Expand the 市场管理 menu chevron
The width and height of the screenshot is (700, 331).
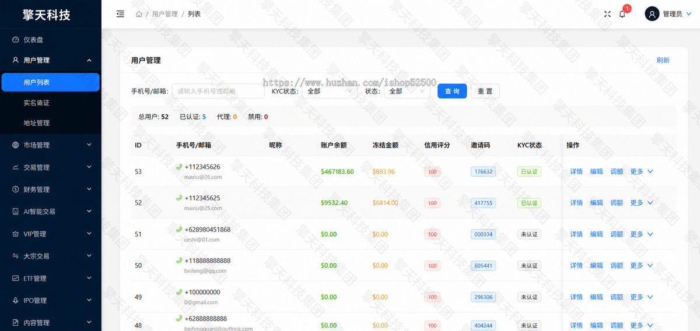coord(89,145)
